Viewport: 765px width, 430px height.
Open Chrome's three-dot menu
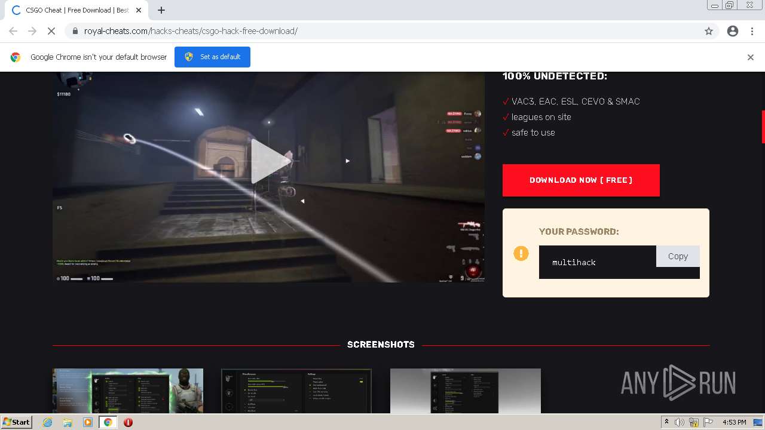(752, 31)
